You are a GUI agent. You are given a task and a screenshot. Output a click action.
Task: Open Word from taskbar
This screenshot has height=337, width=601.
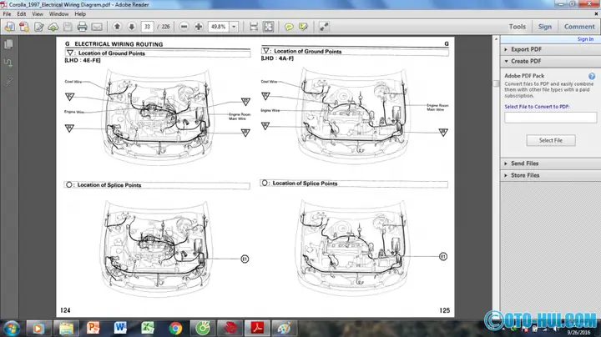click(120, 328)
